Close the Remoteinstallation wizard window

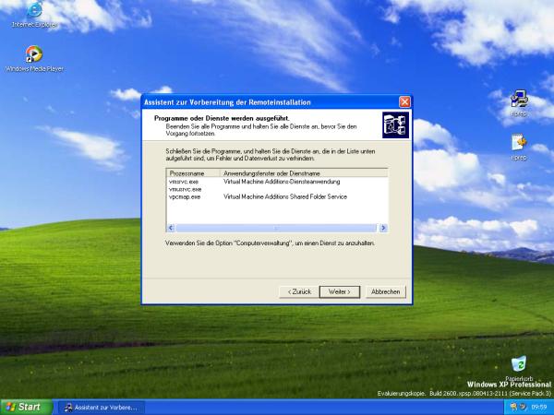click(404, 102)
